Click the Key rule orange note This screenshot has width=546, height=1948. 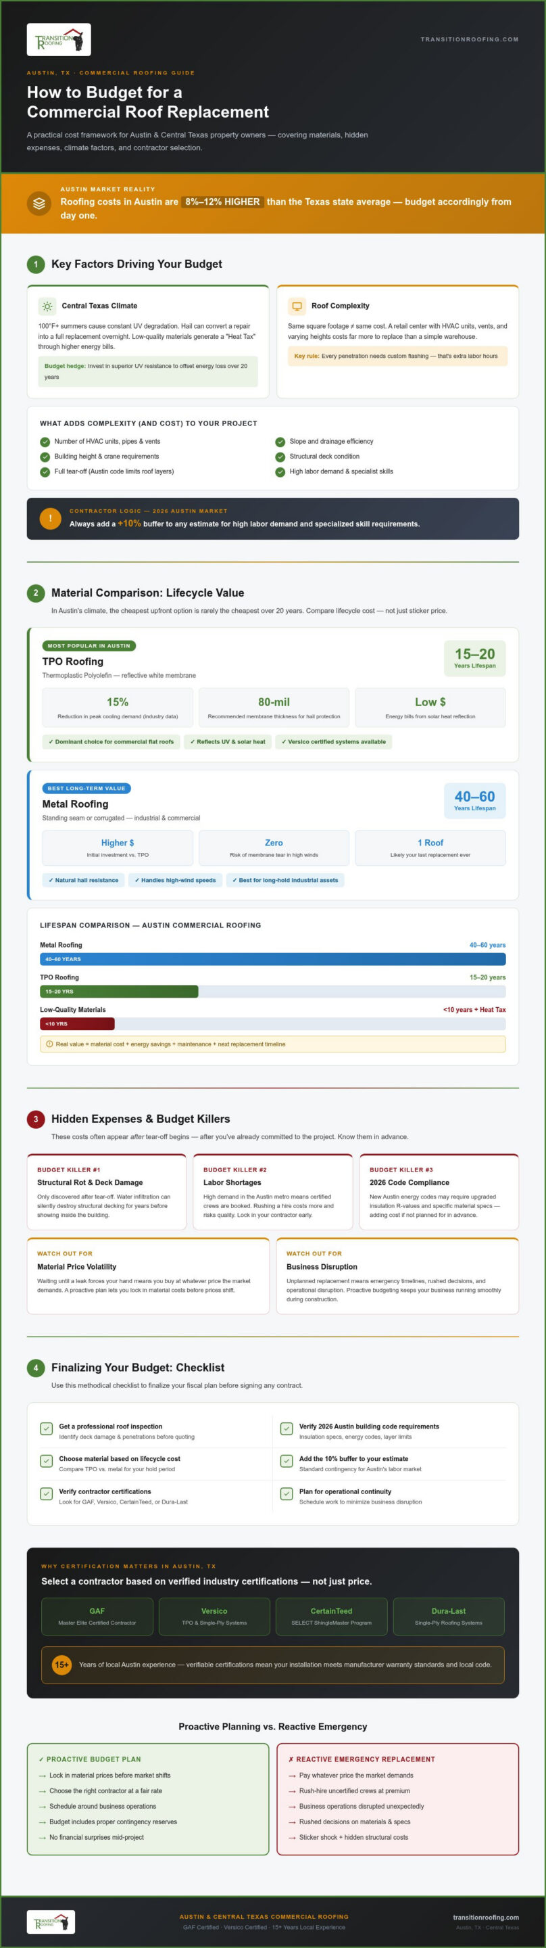(x=398, y=356)
